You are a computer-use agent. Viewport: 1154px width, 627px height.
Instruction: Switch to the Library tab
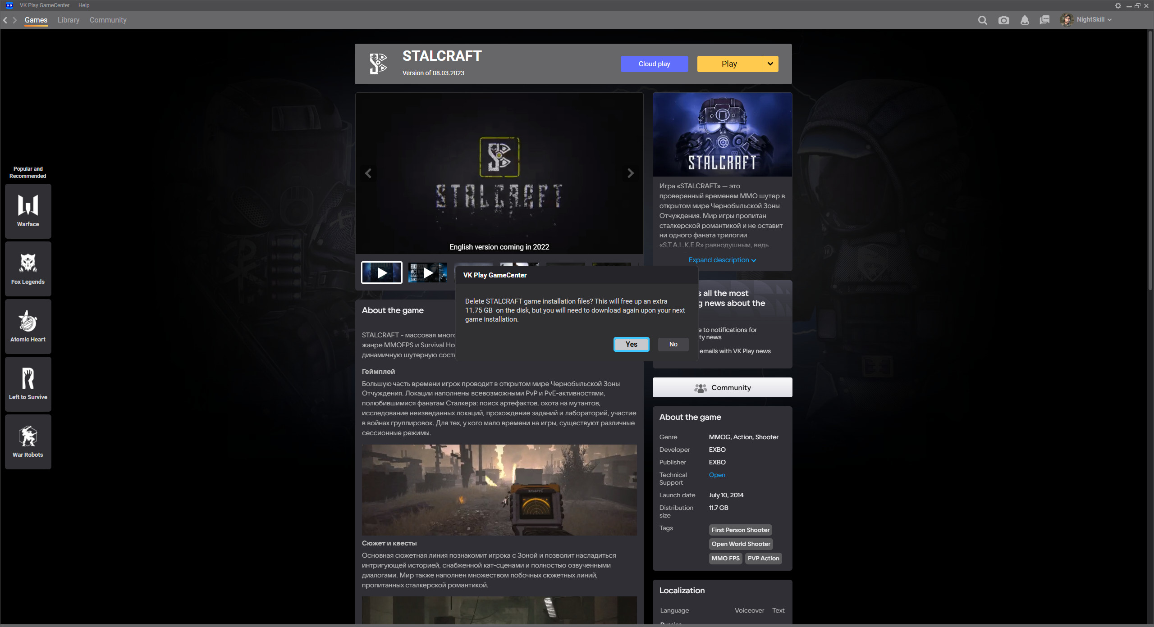pos(69,20)
